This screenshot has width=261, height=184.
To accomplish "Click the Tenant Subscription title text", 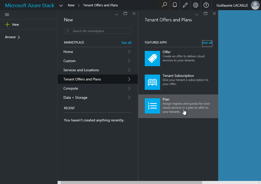I will (x=178, y=76).
